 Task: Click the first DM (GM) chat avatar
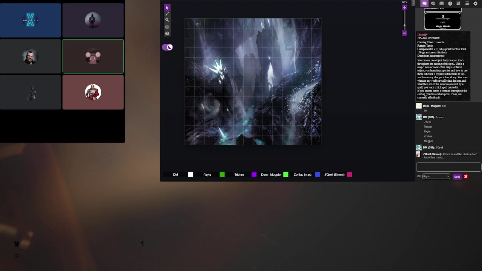tap(419, 117)
